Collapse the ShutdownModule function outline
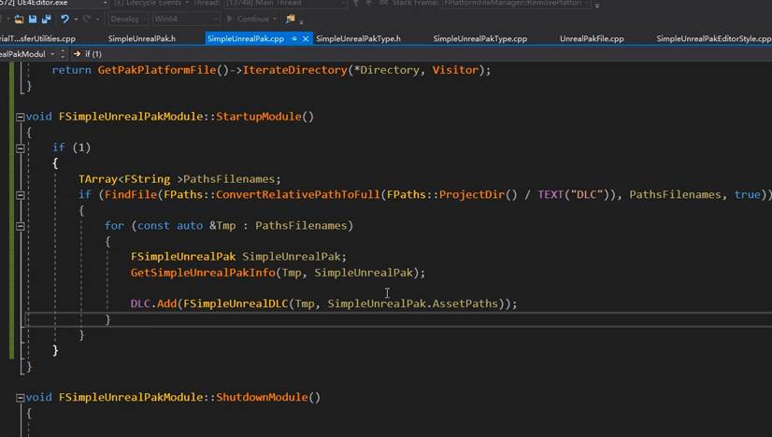This screenshot has height=437, width=772. point(21,398)
